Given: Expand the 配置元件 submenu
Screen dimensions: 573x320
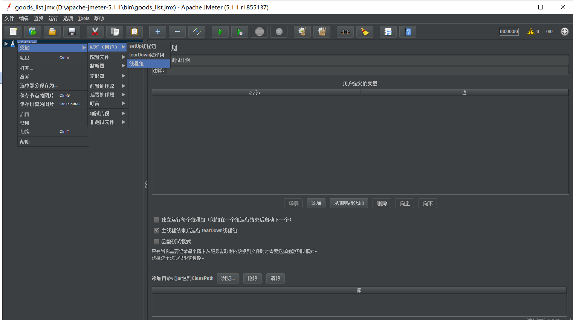Looking at the screenshot, I should click(107, 57).
